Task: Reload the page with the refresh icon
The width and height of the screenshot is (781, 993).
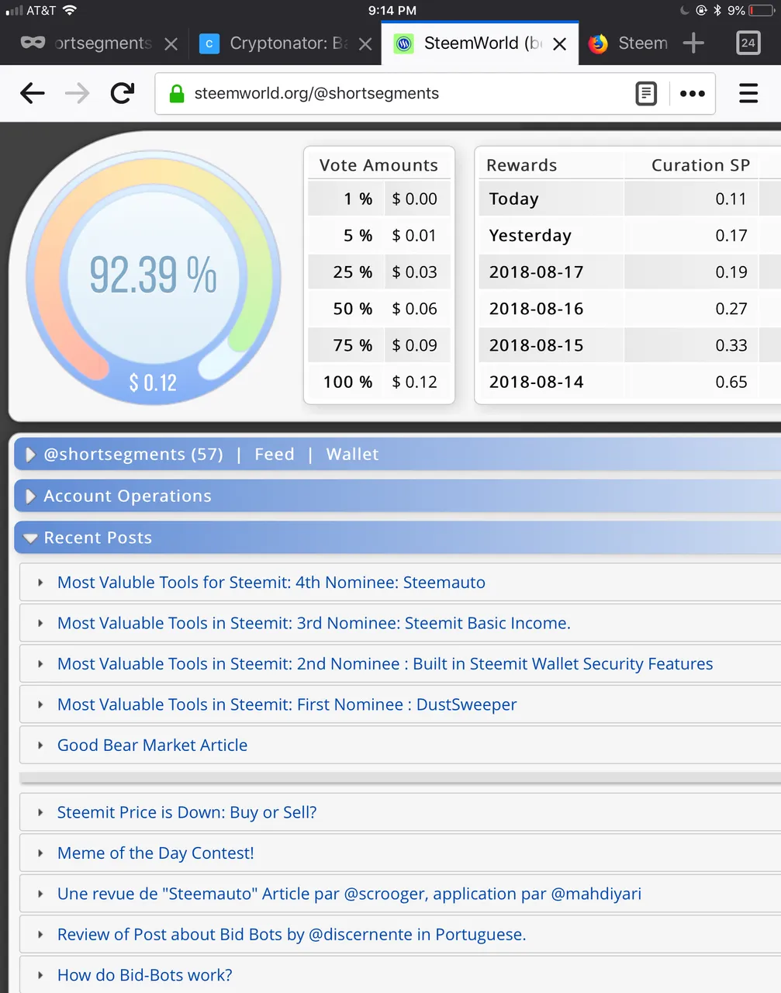Action: click(123, 94)
